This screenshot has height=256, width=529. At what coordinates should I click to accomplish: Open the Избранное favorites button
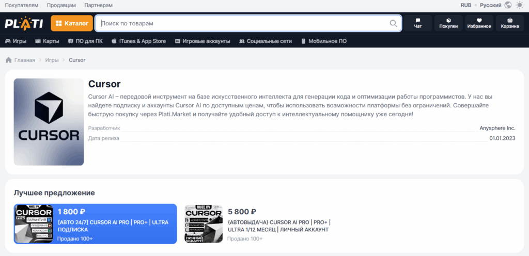[x=479, y=23]
